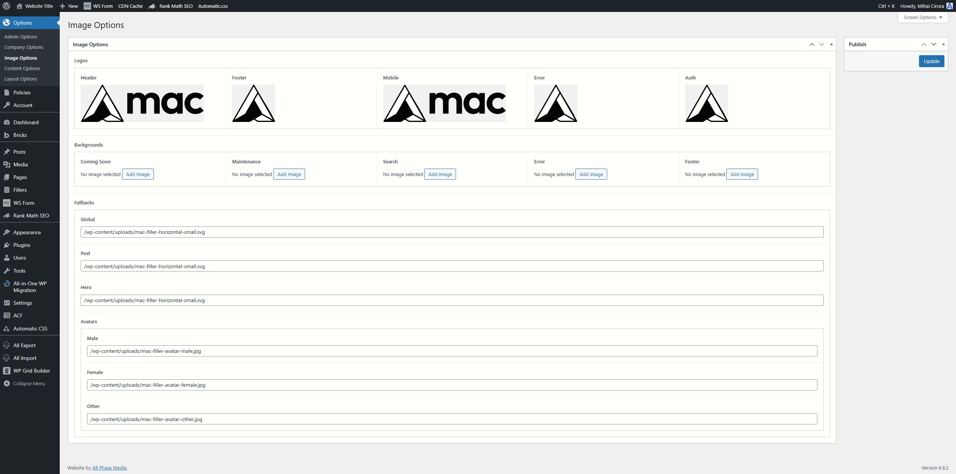Click the Bricks icon in the sidebar
Image resolution: width=956 pixels, height=474 pixels.
[7, 135]
